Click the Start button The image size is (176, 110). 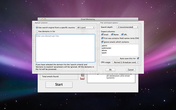(x=59, y=84)
